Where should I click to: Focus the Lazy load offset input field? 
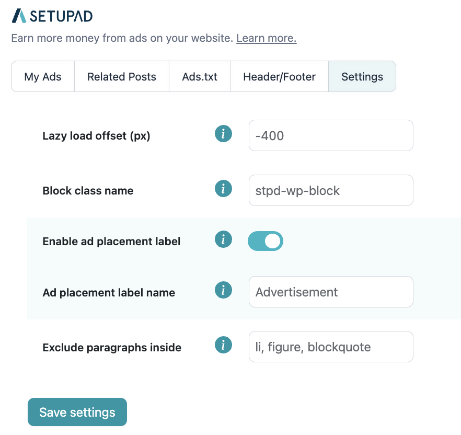pos(331,136)
